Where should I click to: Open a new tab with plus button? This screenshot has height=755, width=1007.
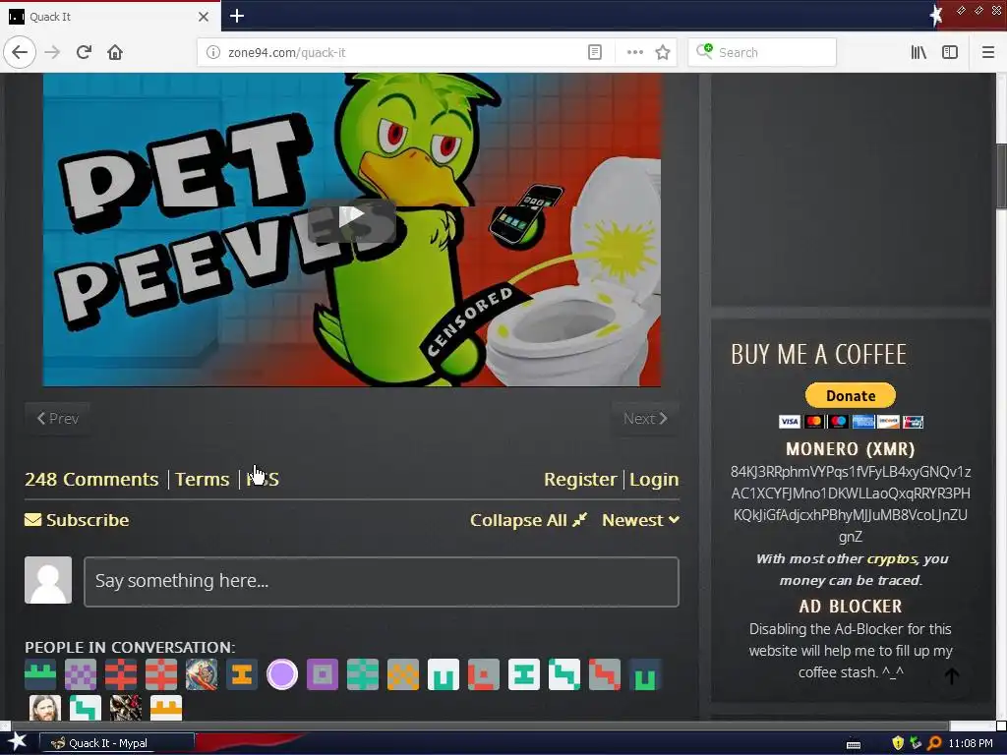[x=237, y=16]
